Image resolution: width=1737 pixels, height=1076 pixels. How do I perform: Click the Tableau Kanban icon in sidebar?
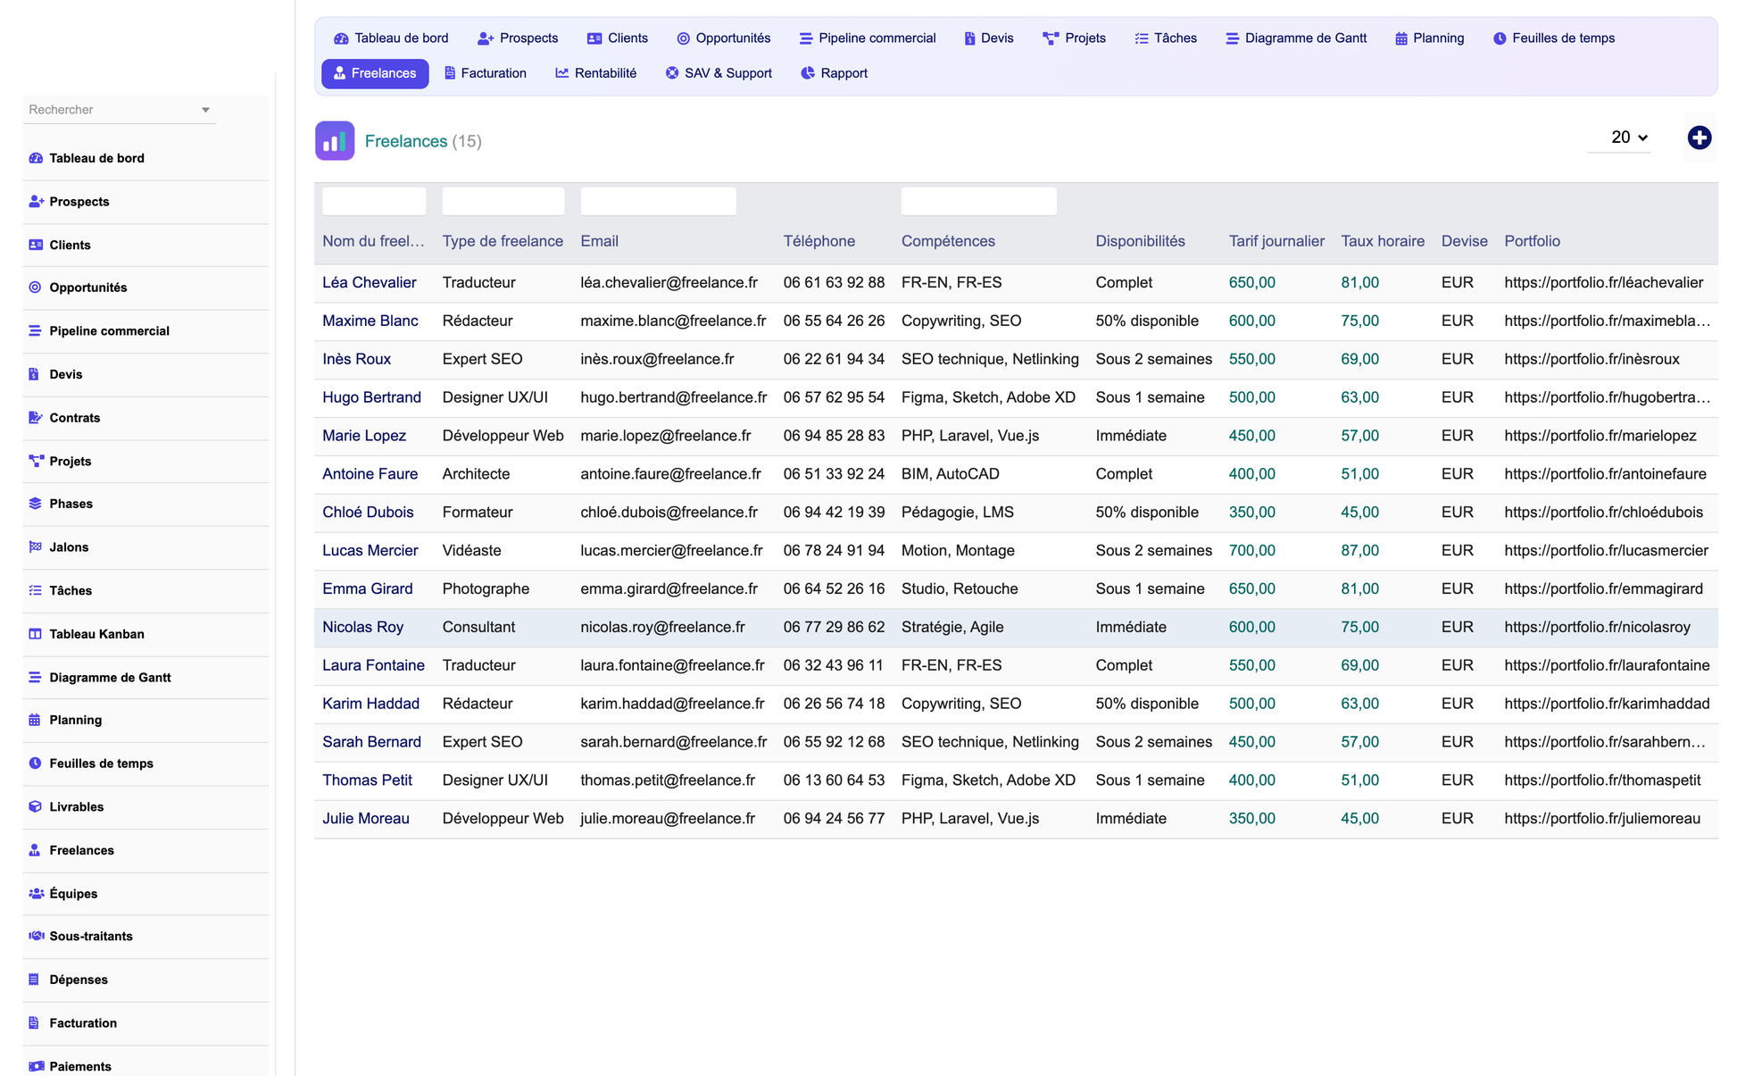[36, 634]
